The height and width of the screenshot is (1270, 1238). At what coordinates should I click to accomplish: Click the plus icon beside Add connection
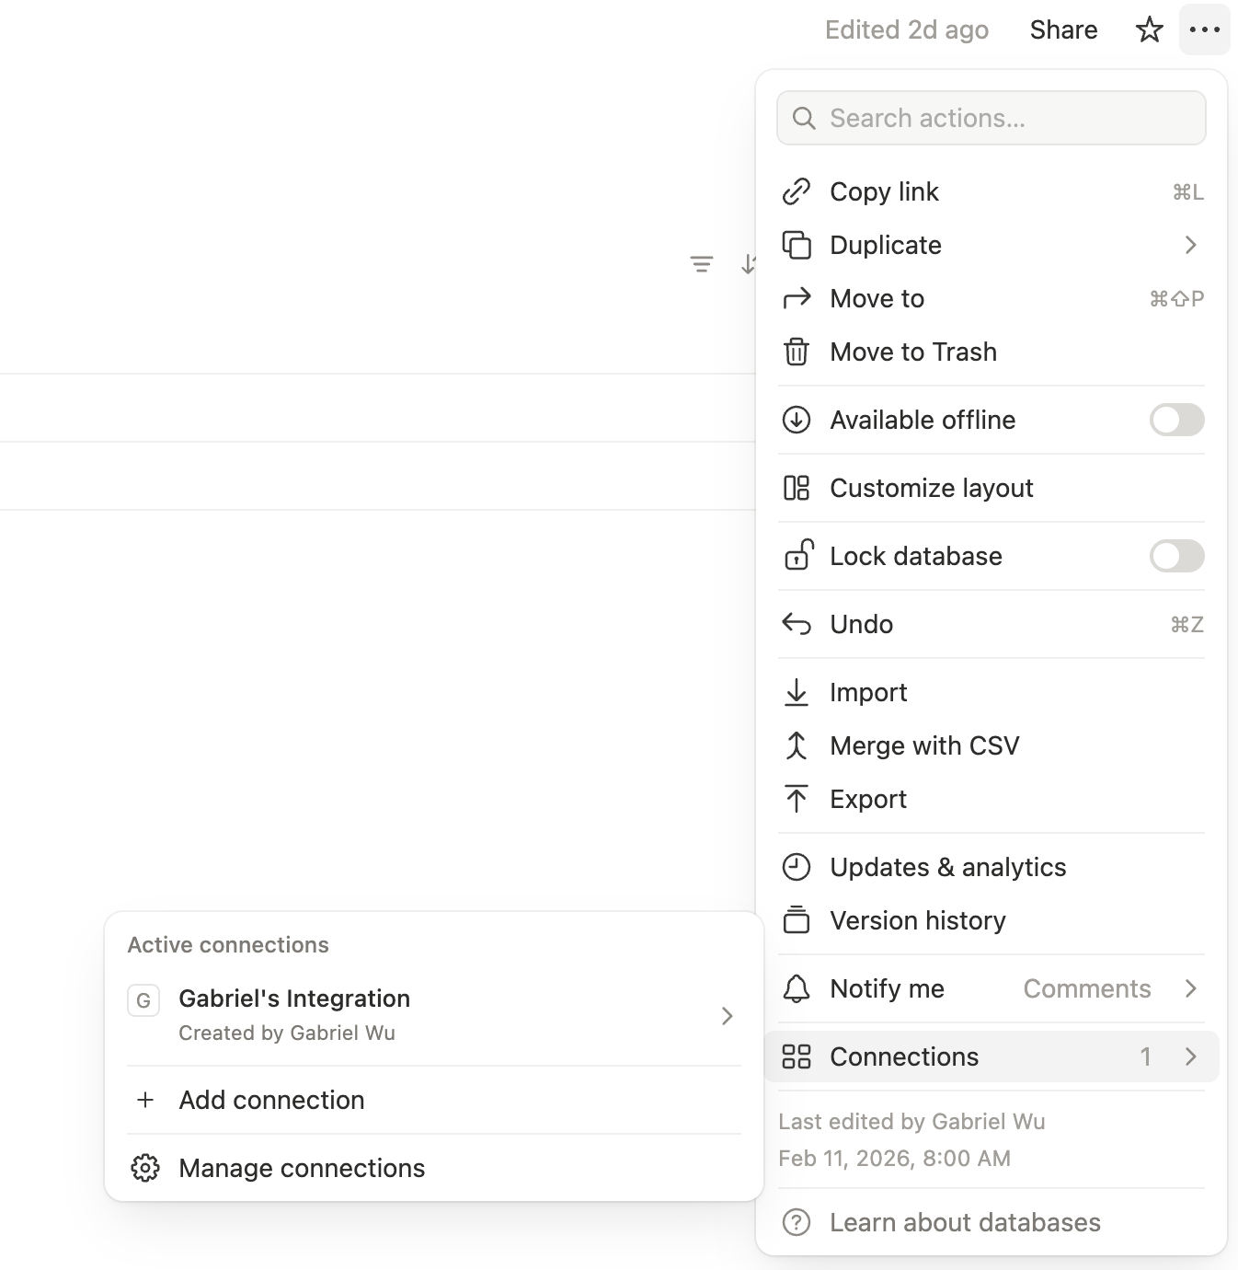click(145, 1100)
